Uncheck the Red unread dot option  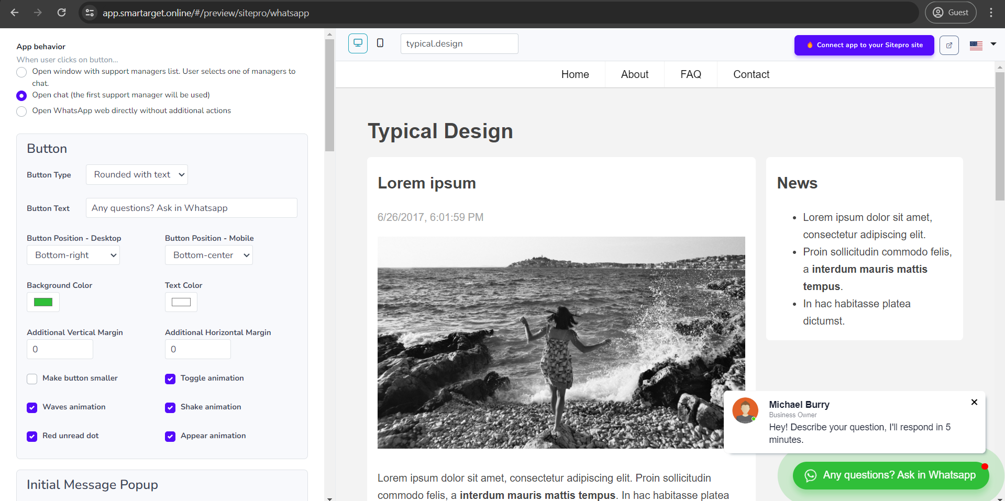[x=32, y=437]
